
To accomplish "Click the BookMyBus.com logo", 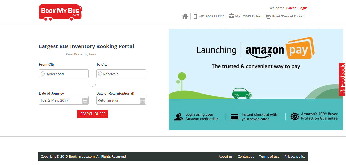I will (x=61, y=12).
